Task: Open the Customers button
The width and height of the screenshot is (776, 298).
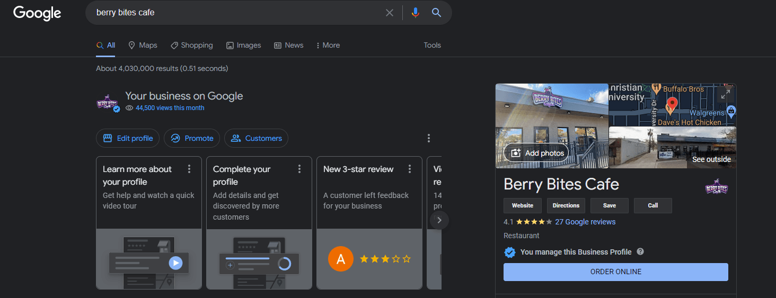Action: [x=256, y=138]
